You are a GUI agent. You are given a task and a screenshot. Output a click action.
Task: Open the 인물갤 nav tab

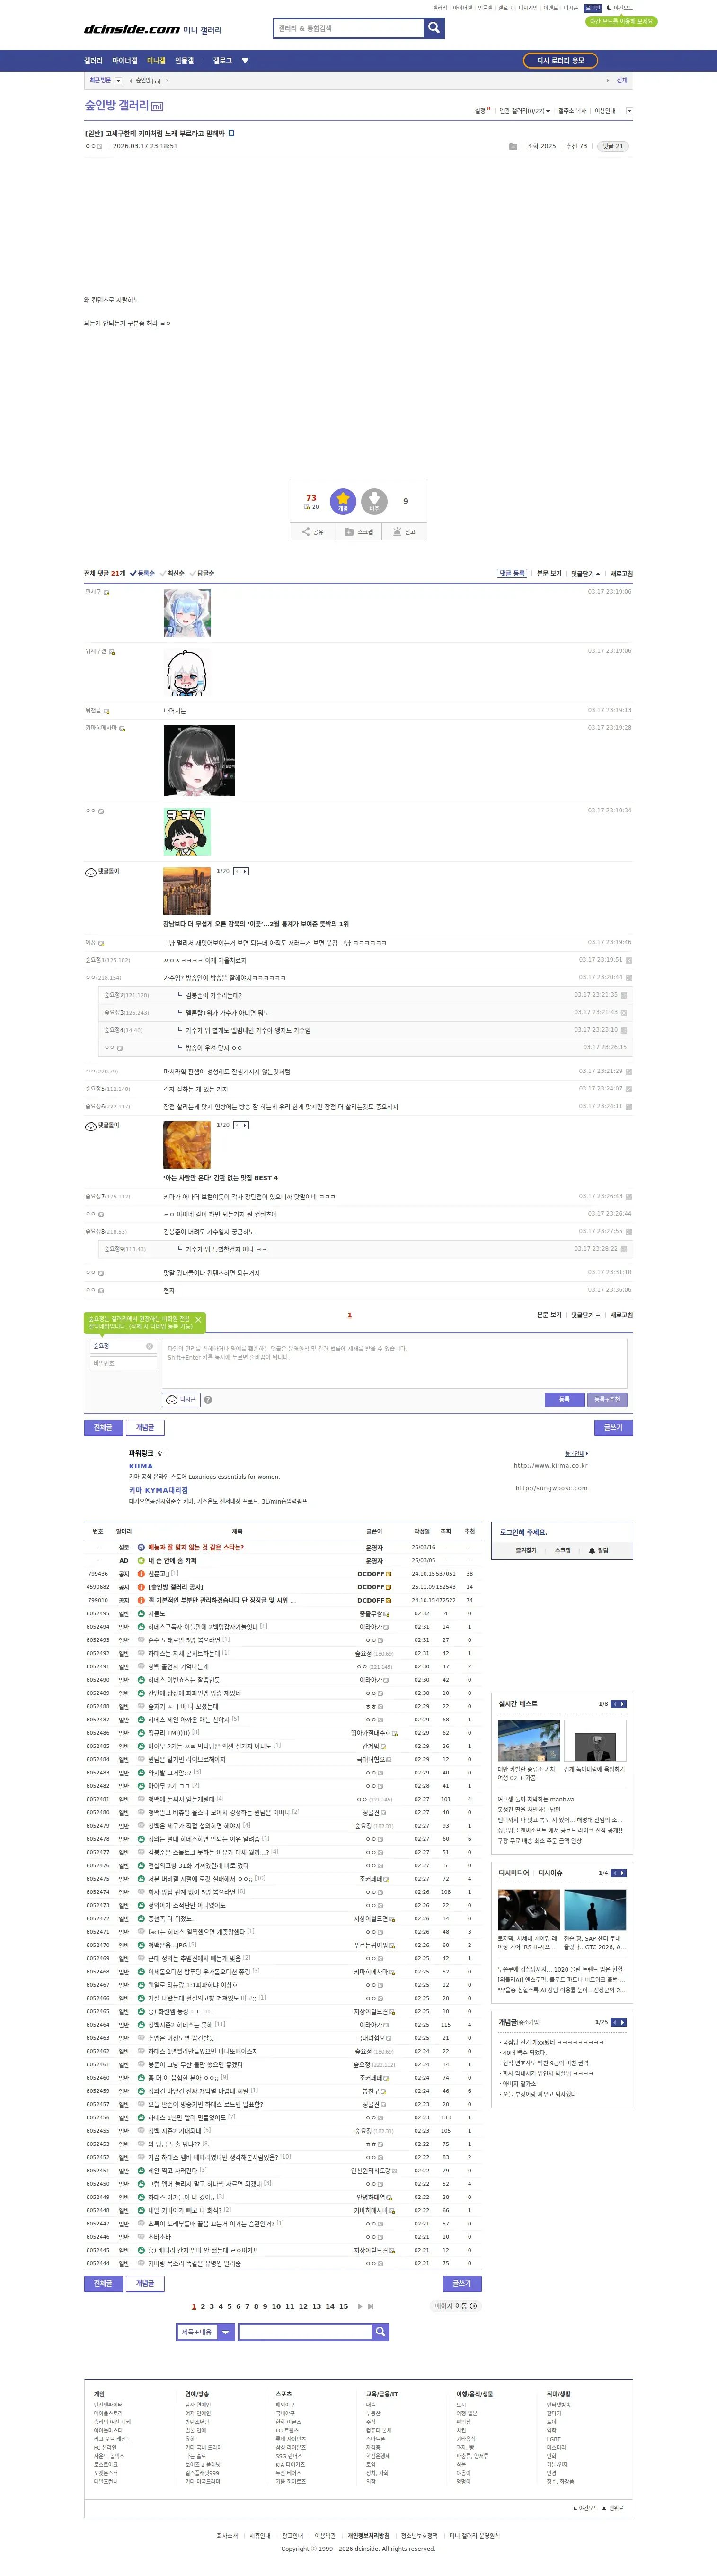[185, 61]
